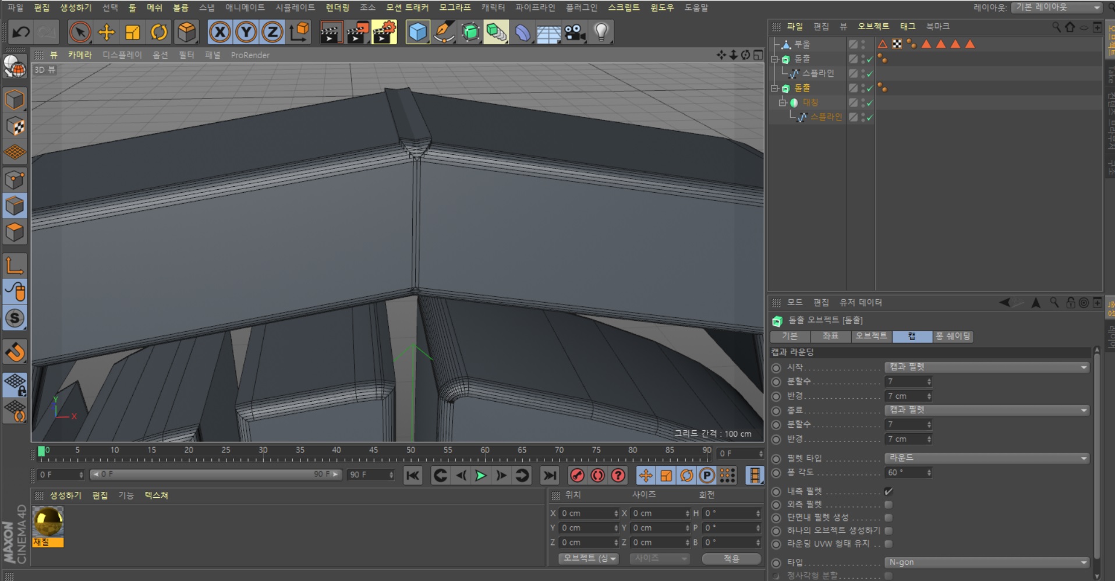Add a camera object

coord(575,33)
